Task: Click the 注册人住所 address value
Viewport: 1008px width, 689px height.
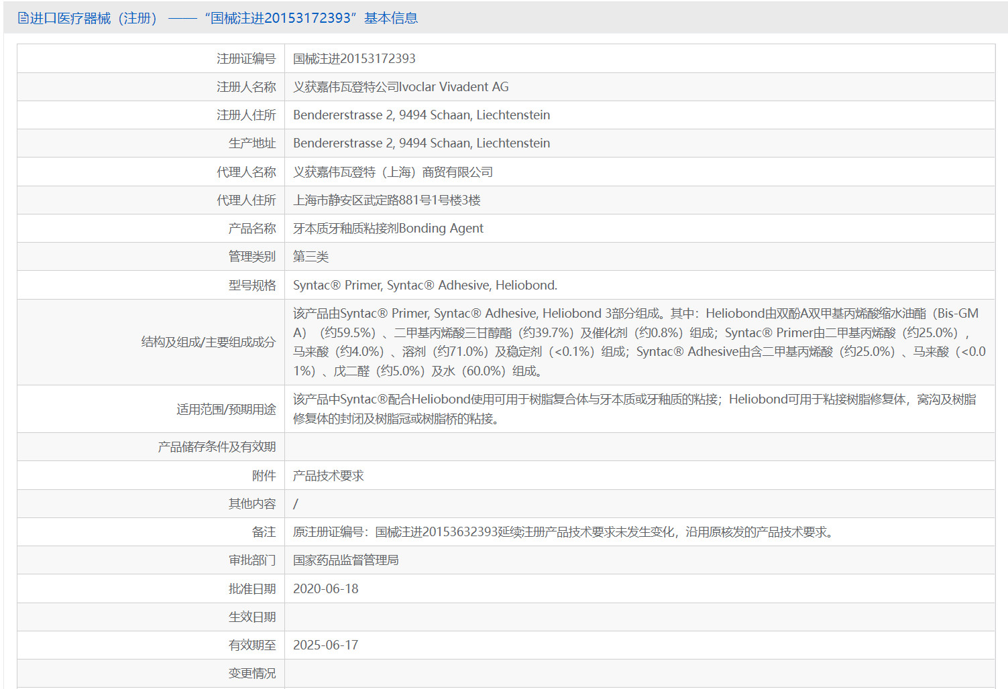Action: coord(422,115)
